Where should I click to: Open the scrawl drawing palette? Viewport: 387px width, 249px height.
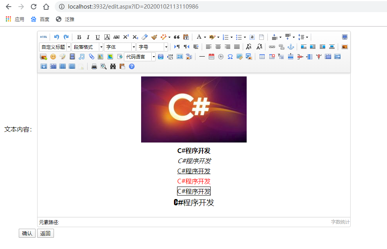click(63, 57)
